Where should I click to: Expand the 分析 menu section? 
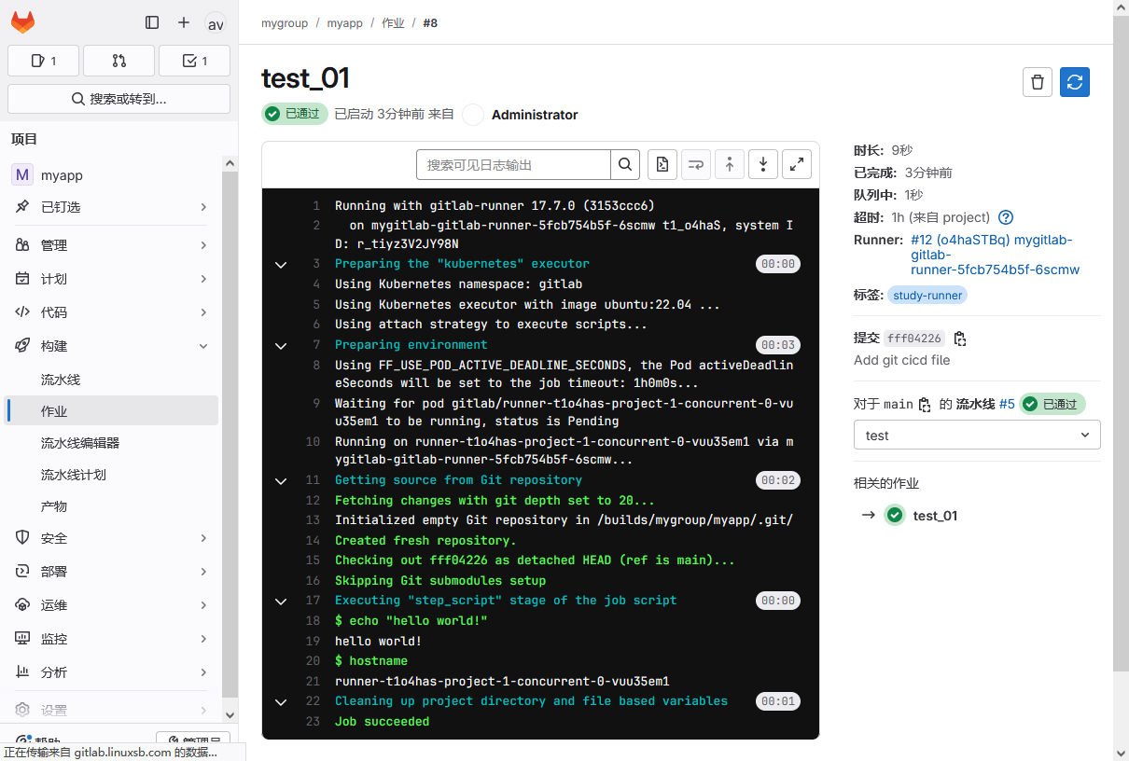click(112, 672)
